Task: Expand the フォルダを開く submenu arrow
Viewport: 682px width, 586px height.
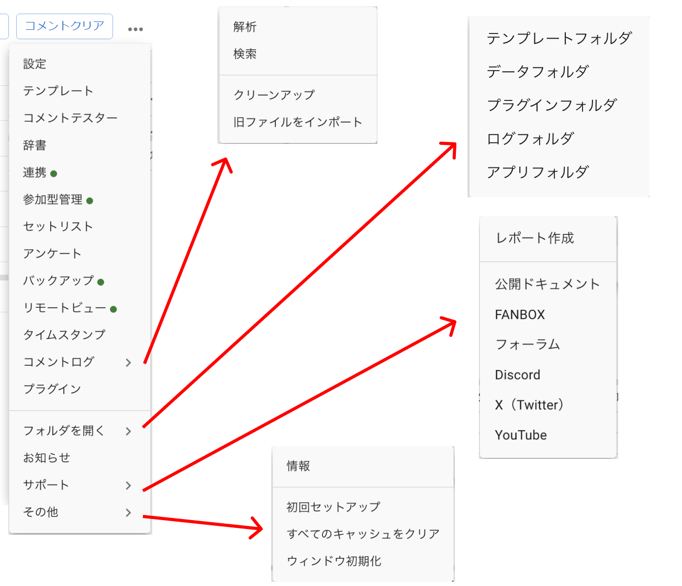Action: (128, 431)
